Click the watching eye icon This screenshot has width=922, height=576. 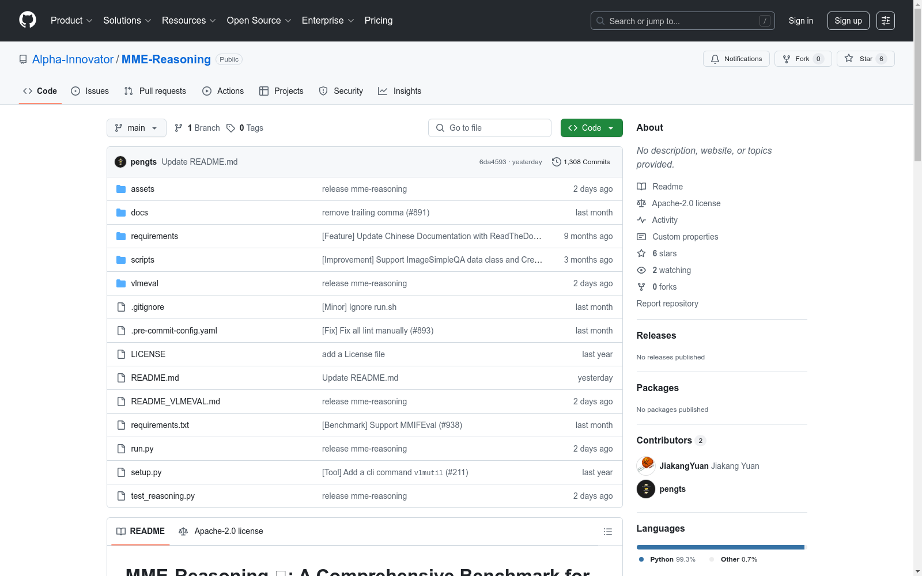tap(641, 270)
